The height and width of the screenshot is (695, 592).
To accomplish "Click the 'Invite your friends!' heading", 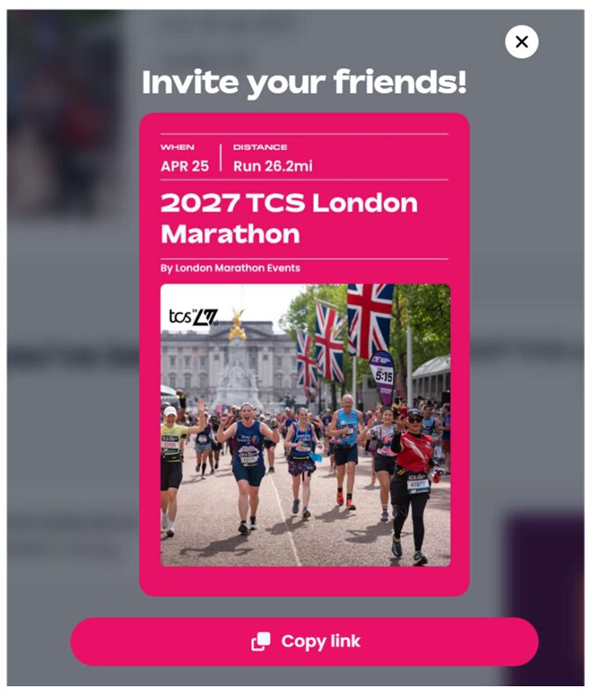I will [x=304, y=82].
